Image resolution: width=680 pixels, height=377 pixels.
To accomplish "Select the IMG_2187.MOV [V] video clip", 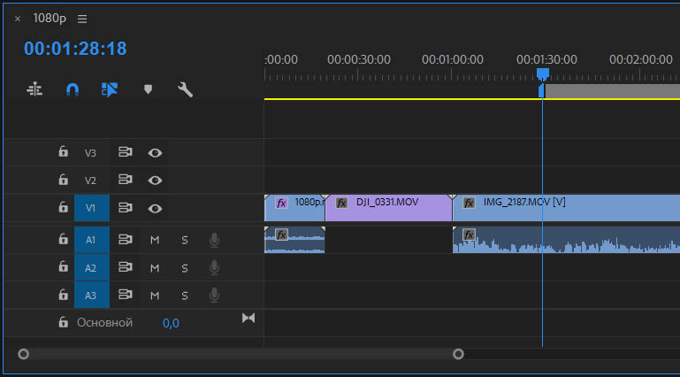I will [x=567, y=208].
